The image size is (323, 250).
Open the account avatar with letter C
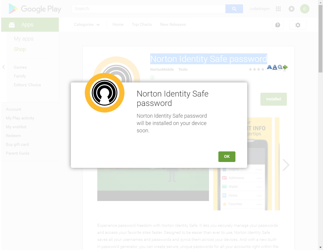pyautogui.click(x=304, y=9)
